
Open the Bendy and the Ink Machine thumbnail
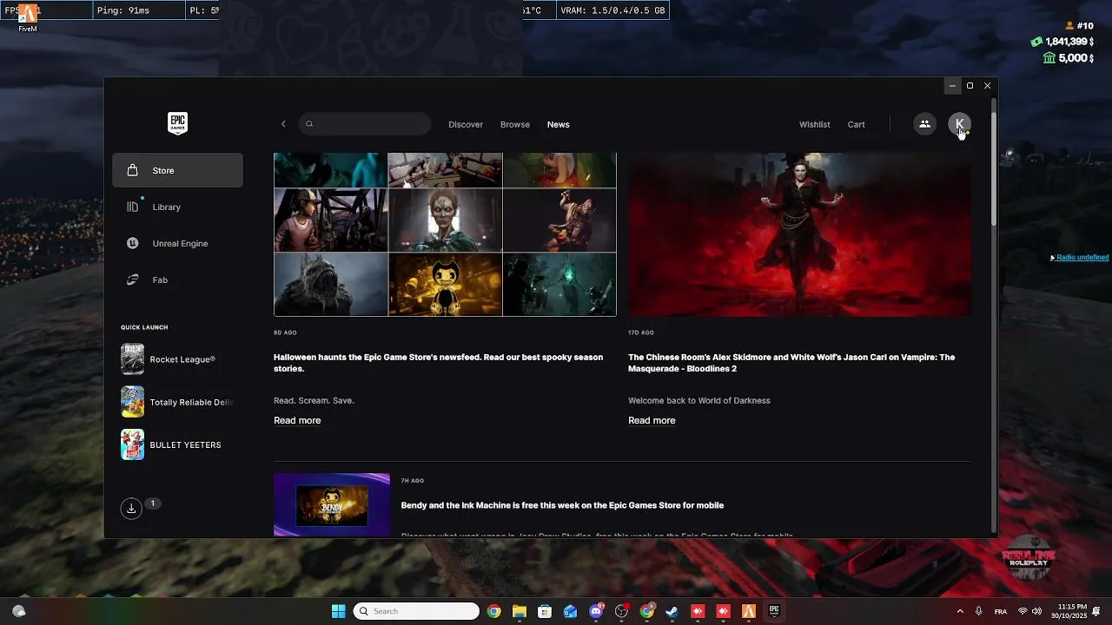click(x=332, y=504)
